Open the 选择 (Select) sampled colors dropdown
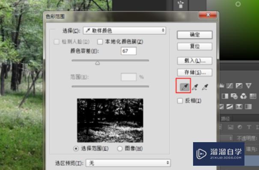Screen dimensions: 259x170 pyautogui.click(x=125, y=30)
